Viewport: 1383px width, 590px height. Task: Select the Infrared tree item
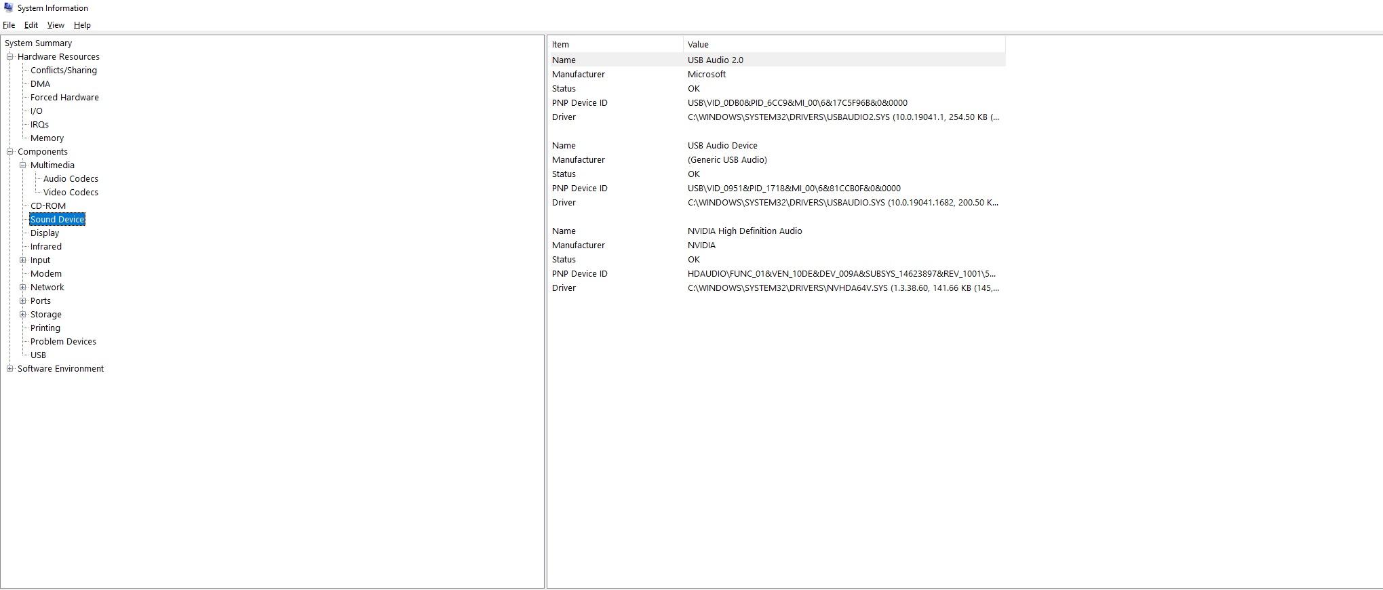(x=46, y=247)
